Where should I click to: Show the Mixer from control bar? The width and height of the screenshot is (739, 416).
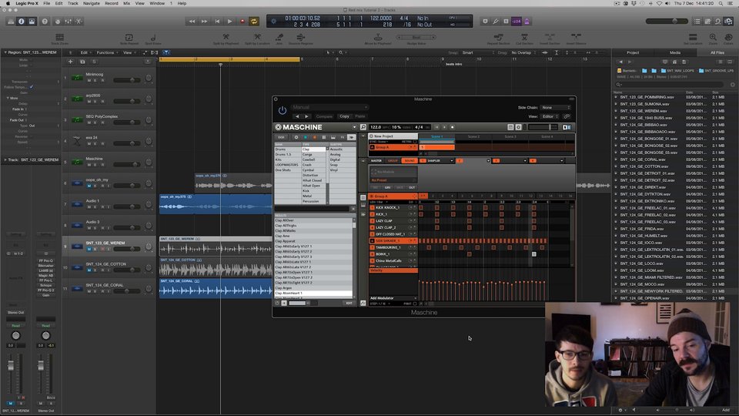point(69,22)
